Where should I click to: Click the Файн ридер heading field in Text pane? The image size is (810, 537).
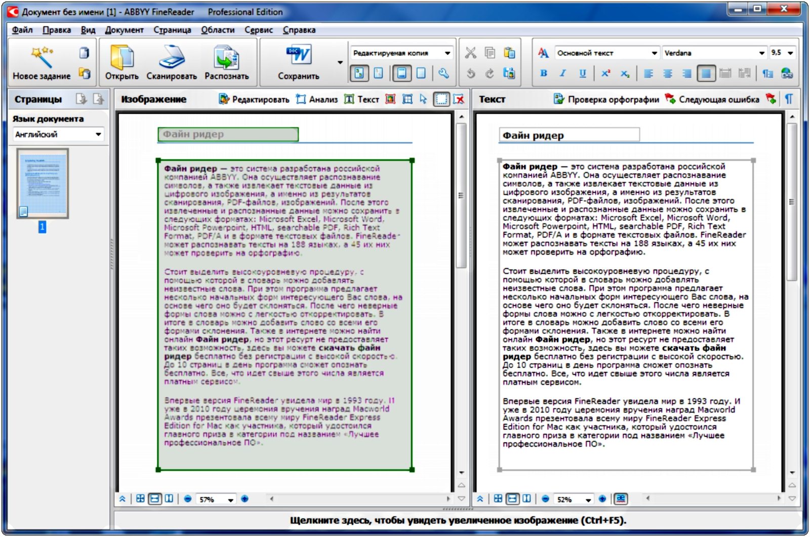coord(569,135)
